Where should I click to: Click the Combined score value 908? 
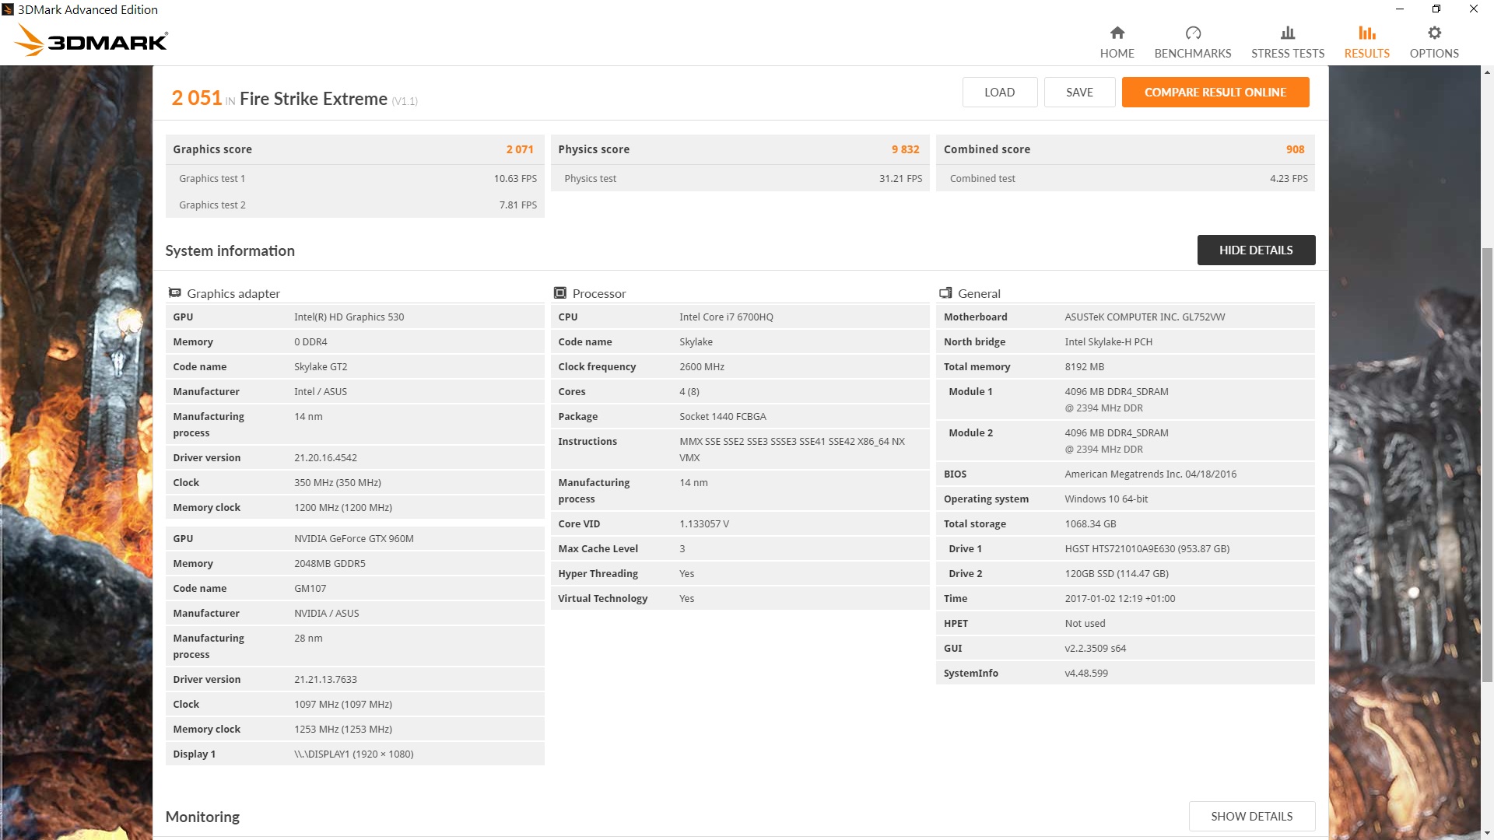(x=1295, y=149)
